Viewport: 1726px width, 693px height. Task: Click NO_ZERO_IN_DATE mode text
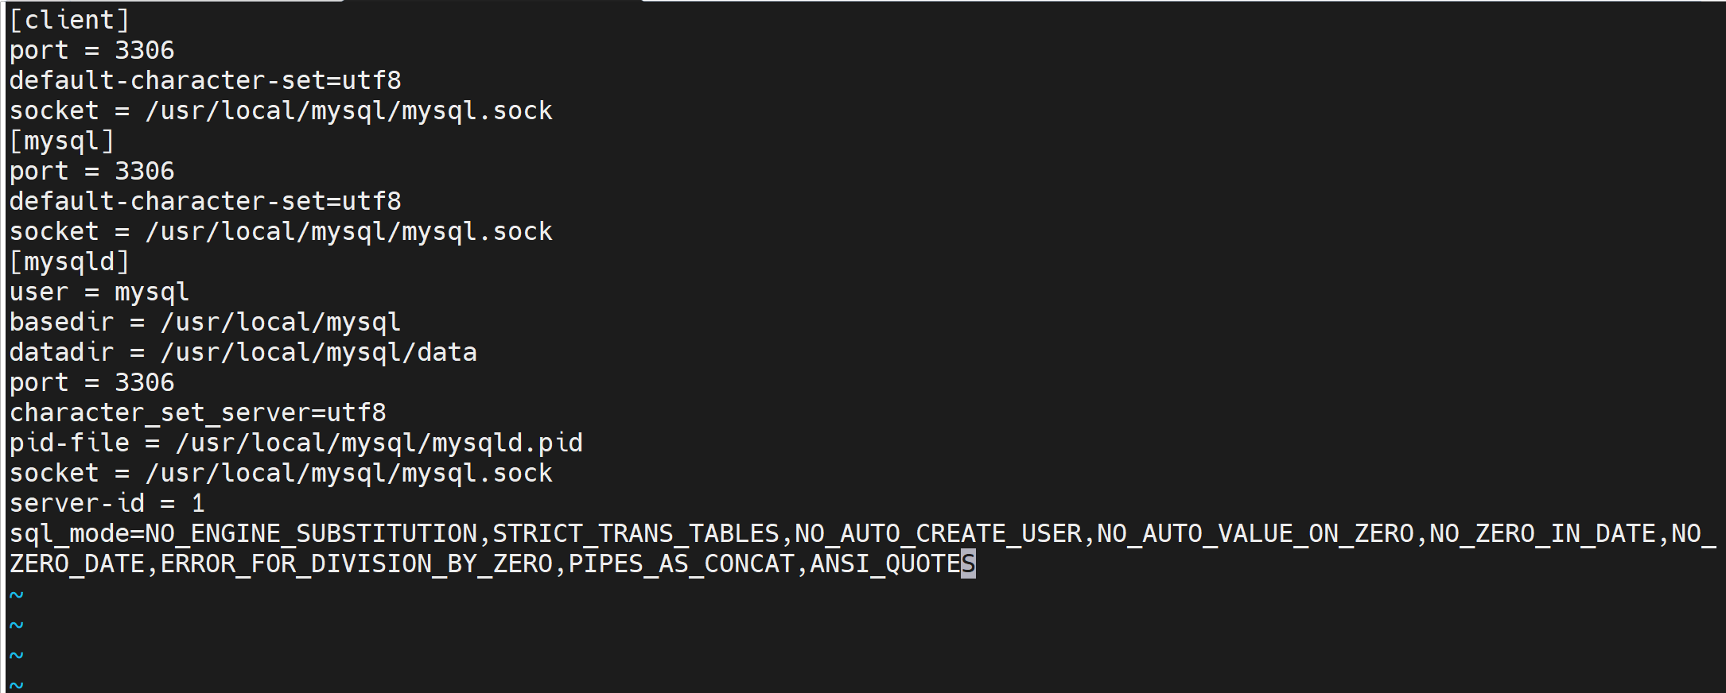(1542, 534)
